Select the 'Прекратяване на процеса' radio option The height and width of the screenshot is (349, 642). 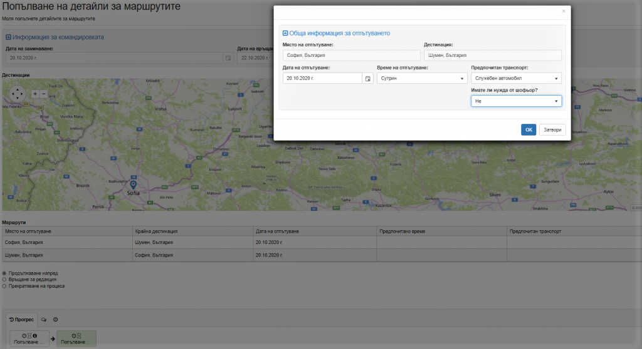pyautogui.click(x=4, y=286)
